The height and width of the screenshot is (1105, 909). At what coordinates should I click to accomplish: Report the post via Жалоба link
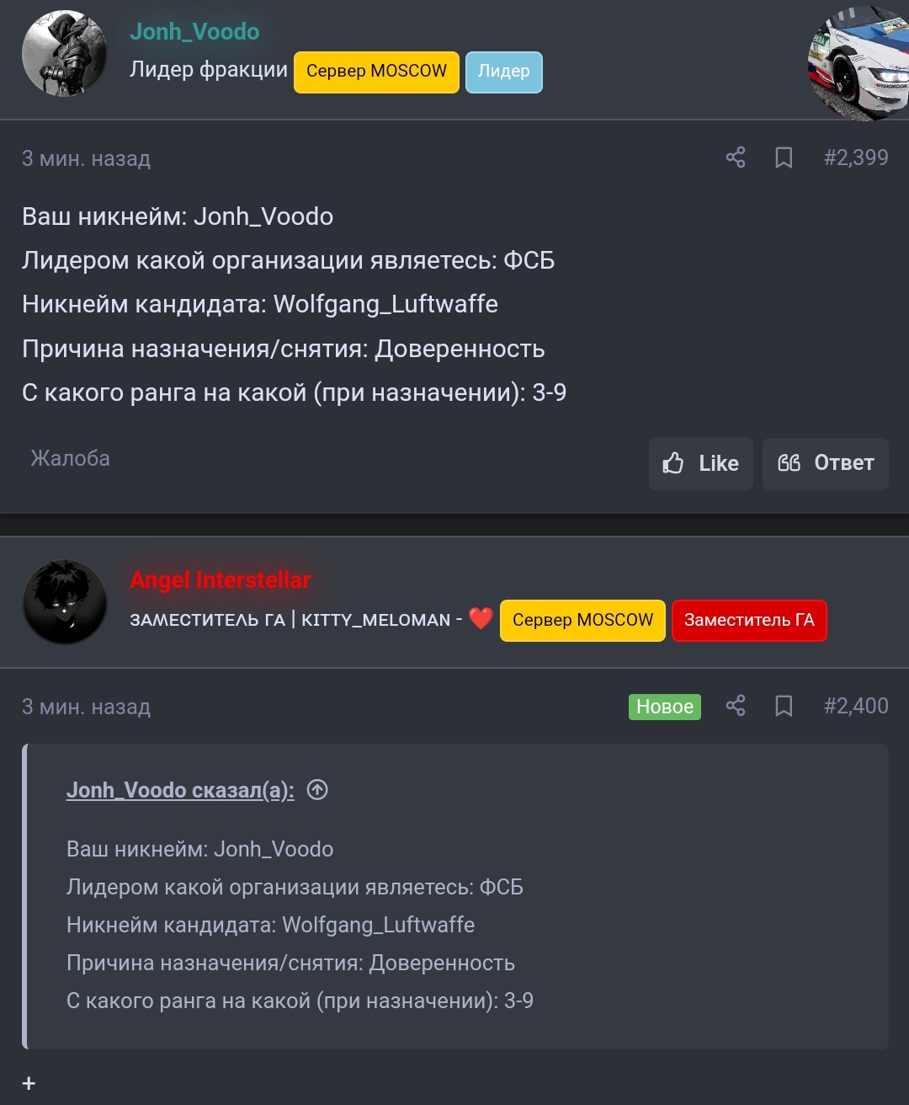click(71, 458)
